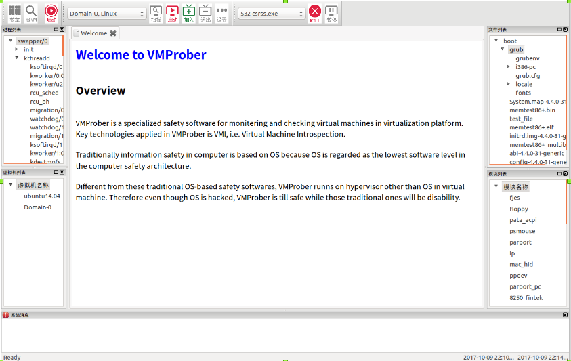
Task: Click the red KILL process icon
Action: tap(315, 13)
